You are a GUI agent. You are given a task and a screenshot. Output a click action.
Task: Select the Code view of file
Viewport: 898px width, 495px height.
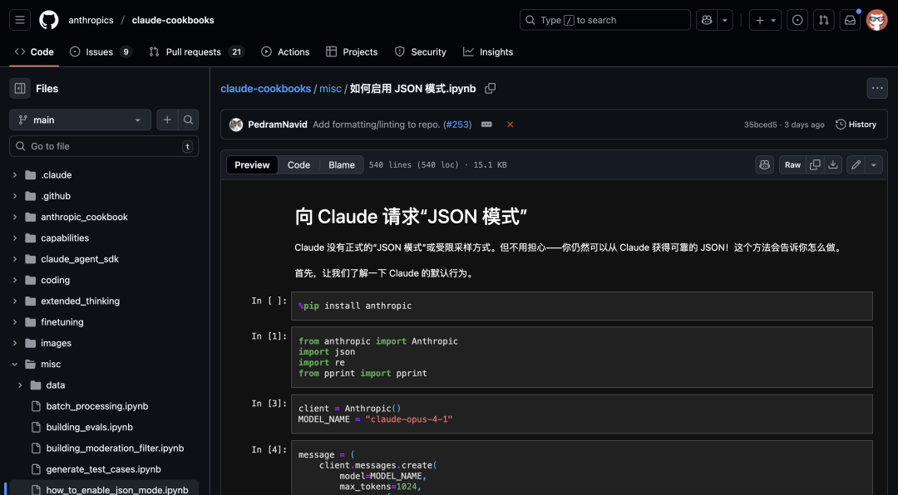coord(299,164)
